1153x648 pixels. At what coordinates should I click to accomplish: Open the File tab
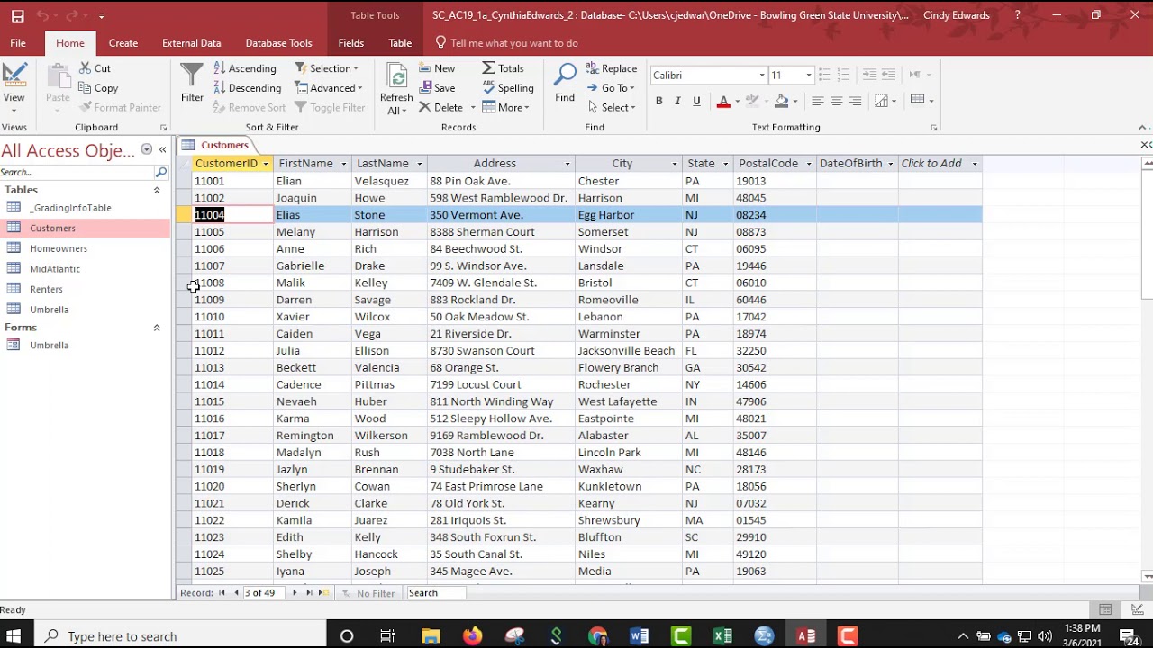[18, 43]
